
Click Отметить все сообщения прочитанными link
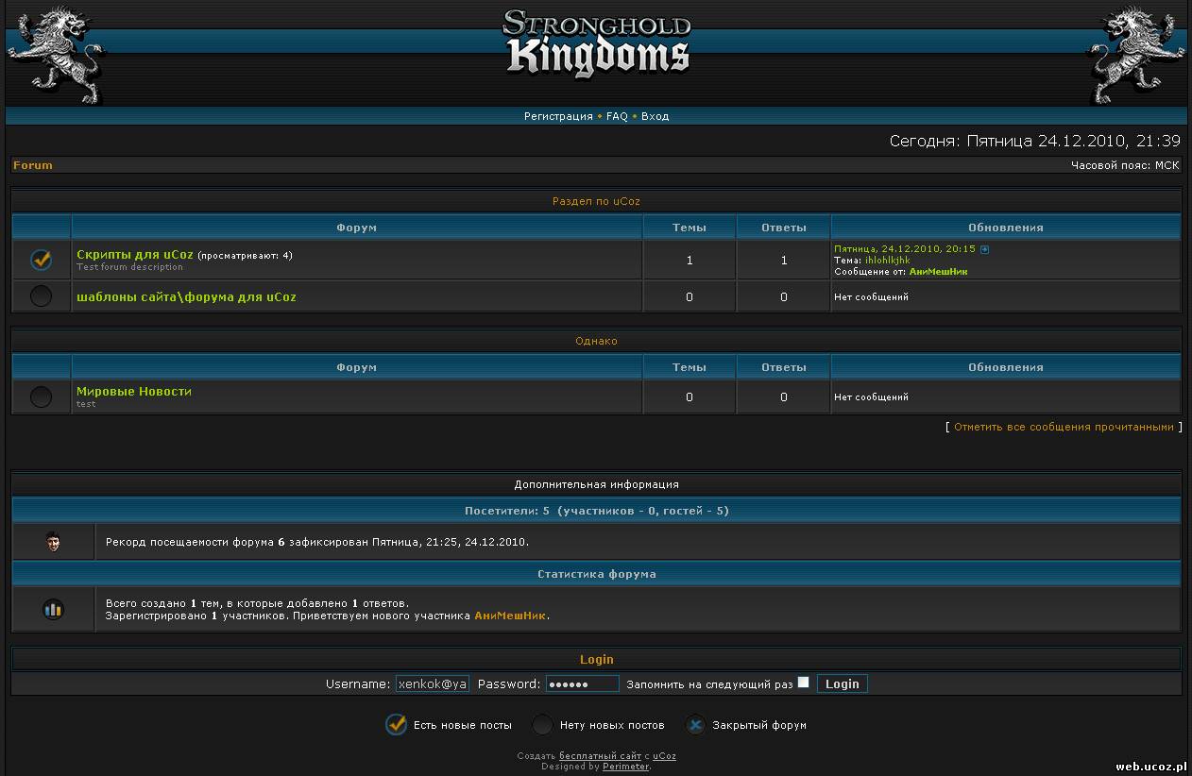(1064, 427)
